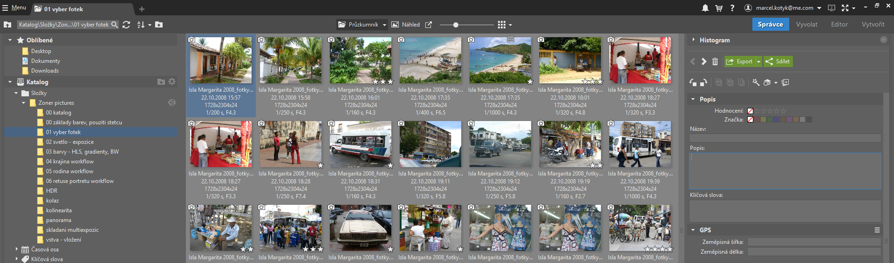
Task: Apply quick fix with the magic wand
Action: click(756, 82)
